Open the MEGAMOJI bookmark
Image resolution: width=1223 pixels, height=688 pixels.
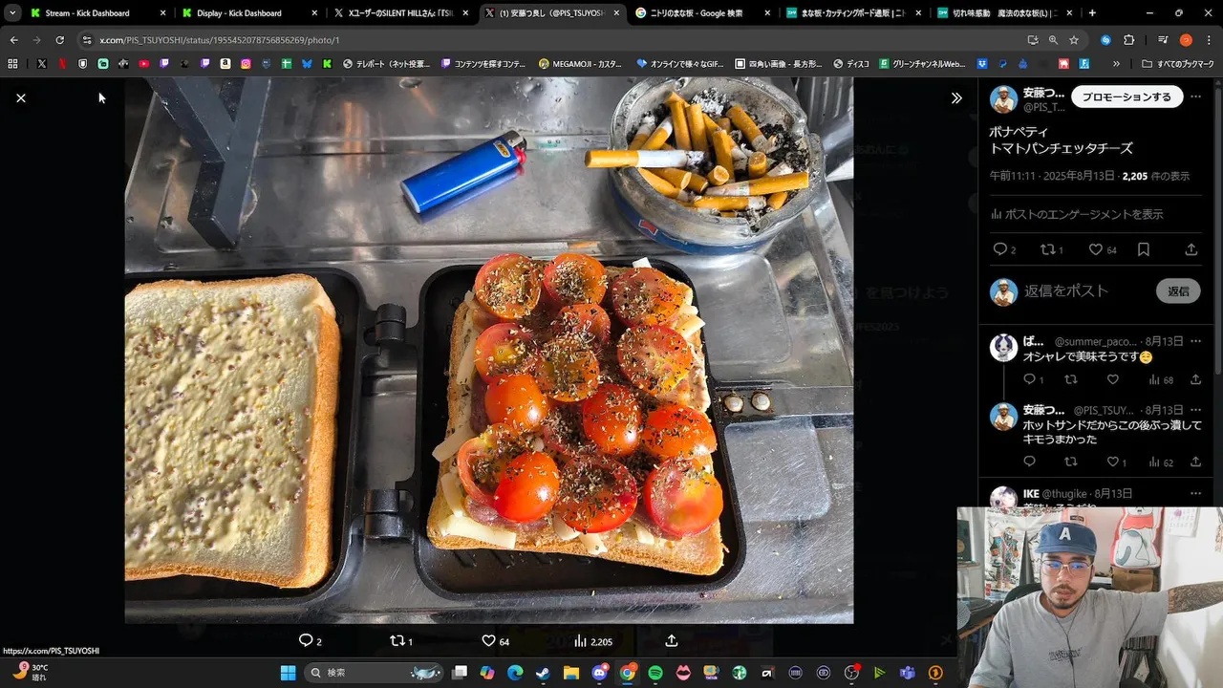click(580, 64)
